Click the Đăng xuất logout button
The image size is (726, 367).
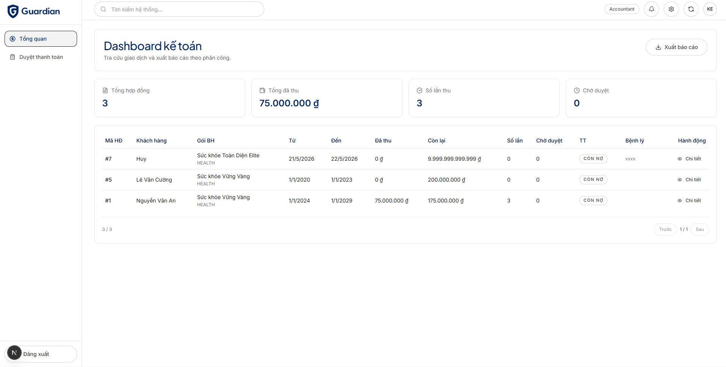point(41,354)
